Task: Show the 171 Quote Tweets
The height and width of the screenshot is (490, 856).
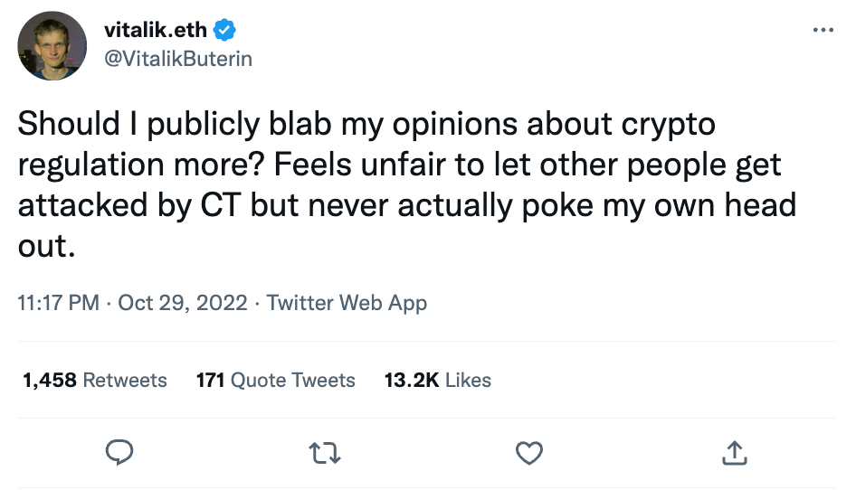Action: pos(275,380)
